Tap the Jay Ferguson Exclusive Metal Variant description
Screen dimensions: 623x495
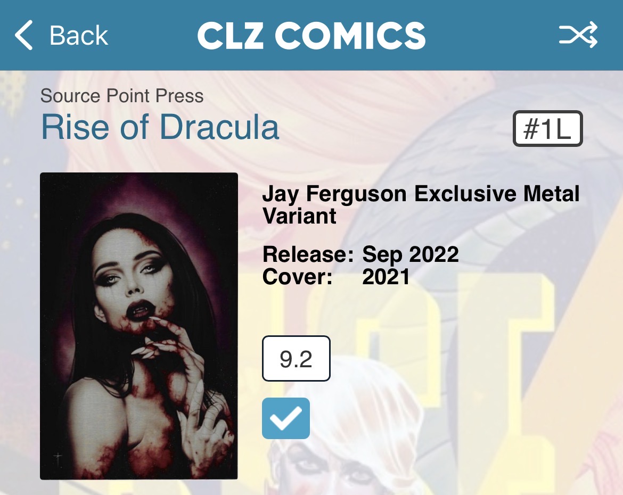click(x=421, y=205)
